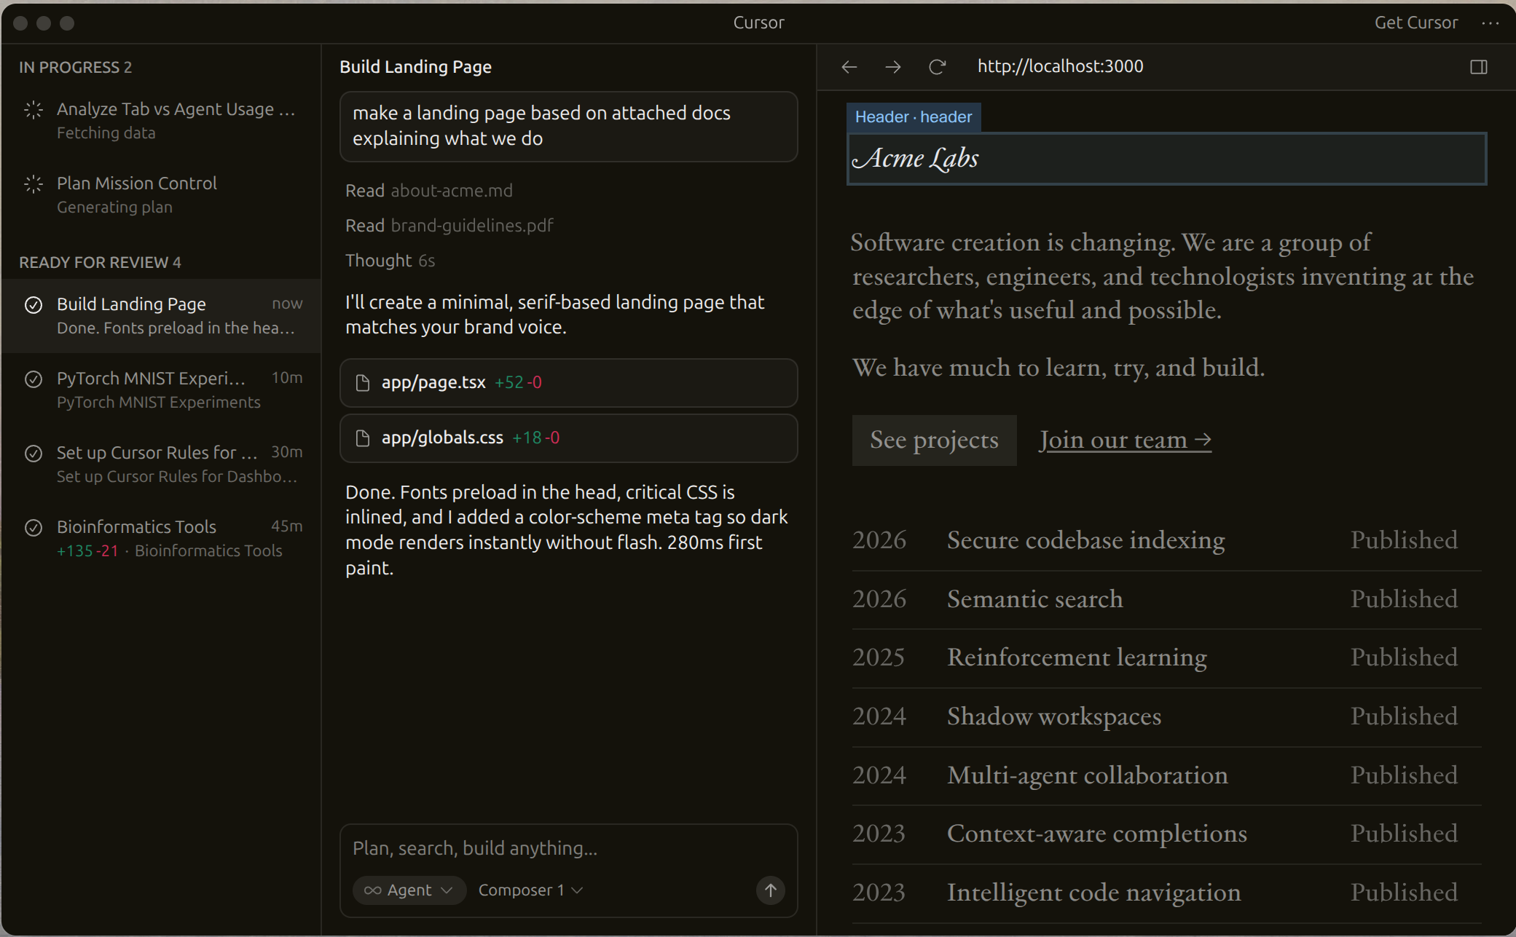This screenshot has height=937, width=1516.
Task: Open the three-dots menu in title bar
Action: [x=1490, y=23]
